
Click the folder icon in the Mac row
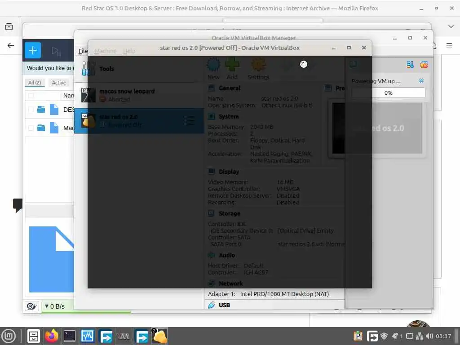coord(41,128)
